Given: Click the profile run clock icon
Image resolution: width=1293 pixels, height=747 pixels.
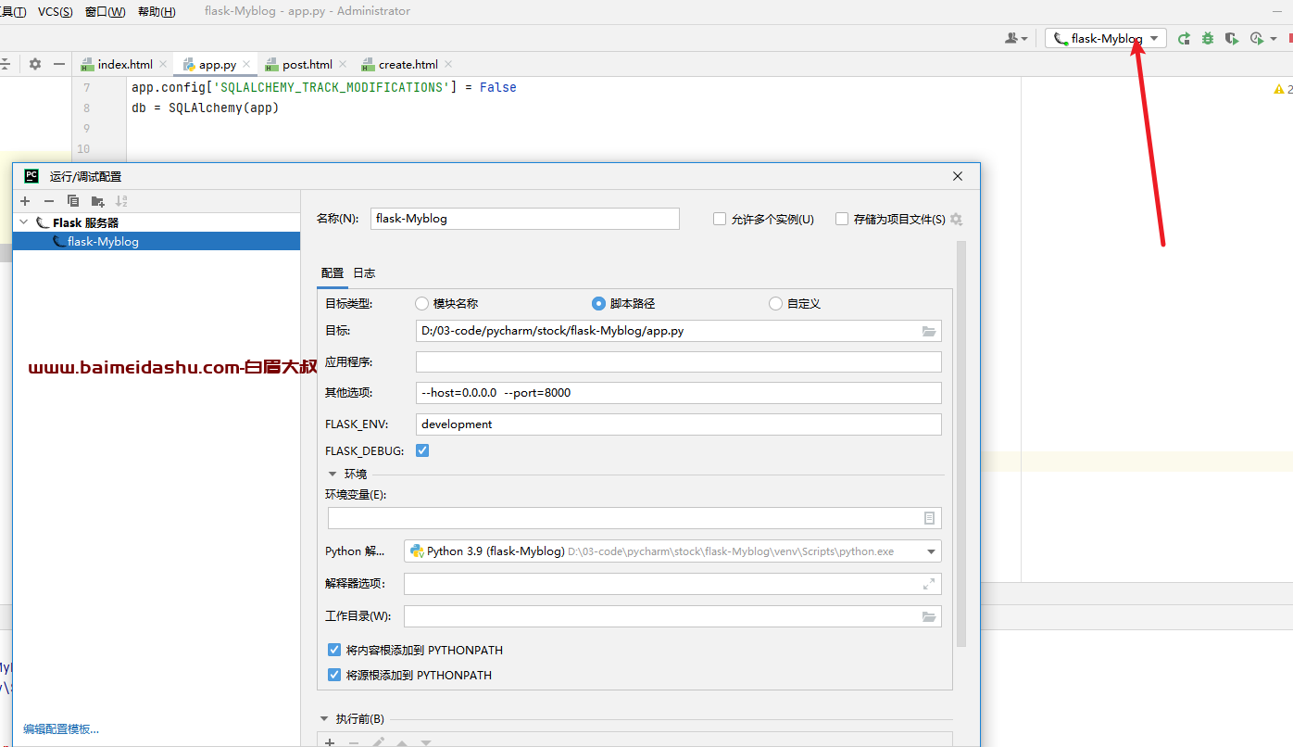Looking at the screenshot, I should (x=1256, y=38).
